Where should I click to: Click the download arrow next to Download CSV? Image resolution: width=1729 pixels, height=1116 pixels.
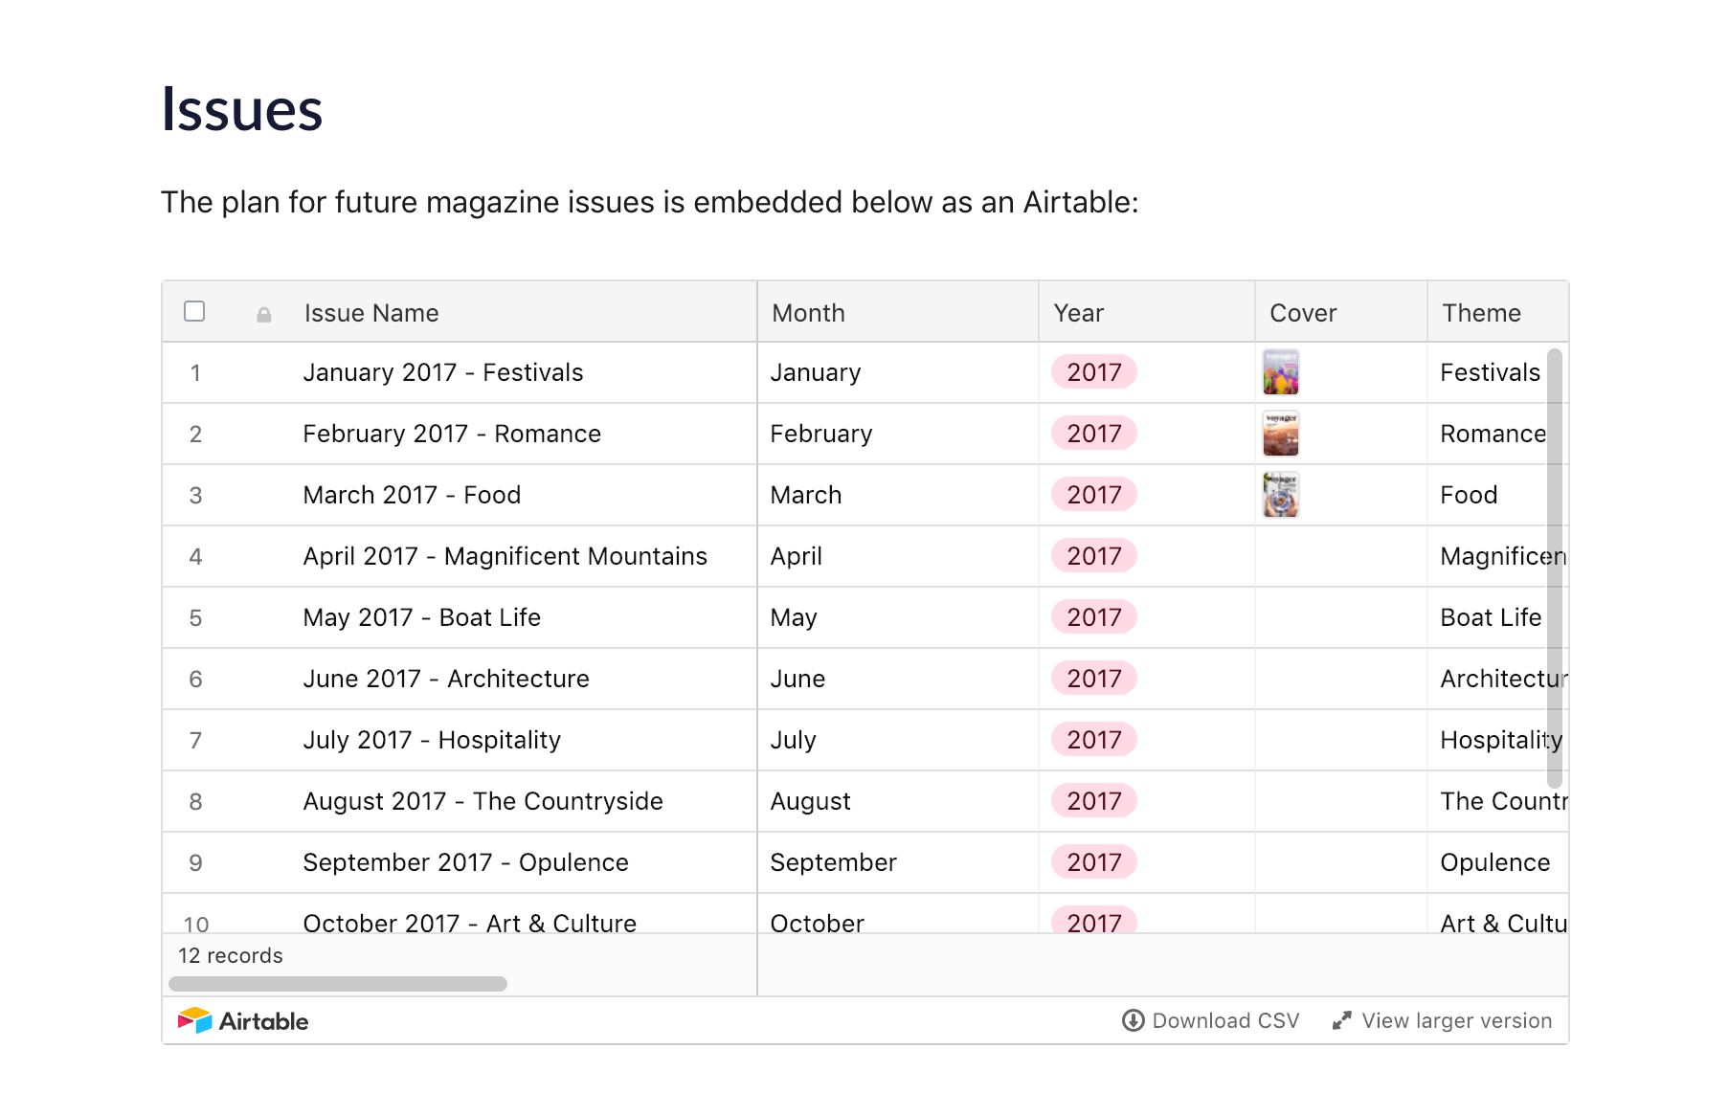(1134, 1020)
